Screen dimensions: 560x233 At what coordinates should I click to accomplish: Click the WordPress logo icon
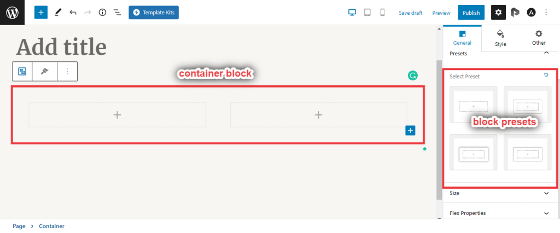[x=12, y=12]
